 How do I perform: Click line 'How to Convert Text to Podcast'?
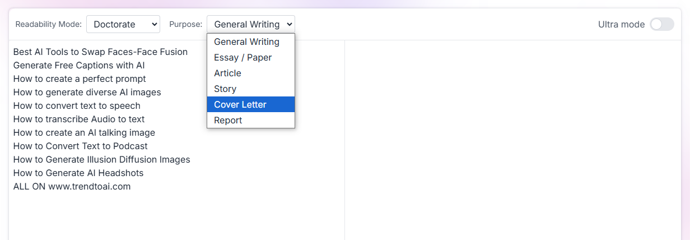point(81,146)
